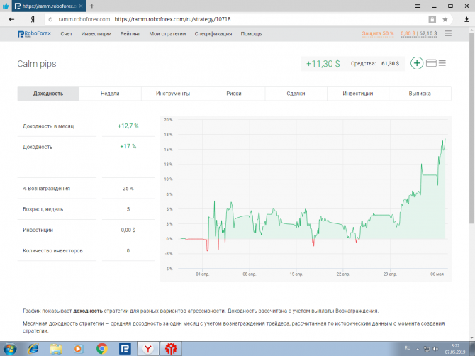475x356 pixels.
Task: Close the ramm.roboforex tab
Action: pos(81,6)
